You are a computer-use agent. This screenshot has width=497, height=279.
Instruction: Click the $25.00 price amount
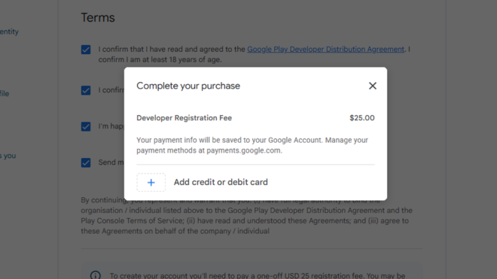(x=362, y=118)
